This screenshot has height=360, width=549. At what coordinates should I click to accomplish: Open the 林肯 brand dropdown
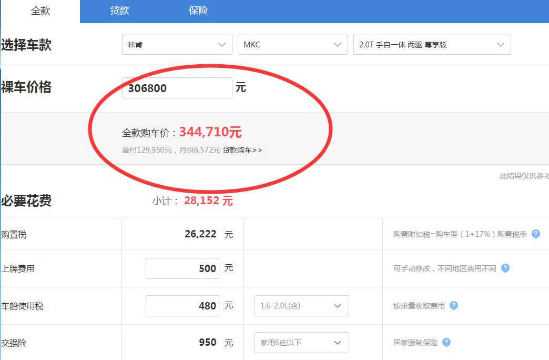177,45
